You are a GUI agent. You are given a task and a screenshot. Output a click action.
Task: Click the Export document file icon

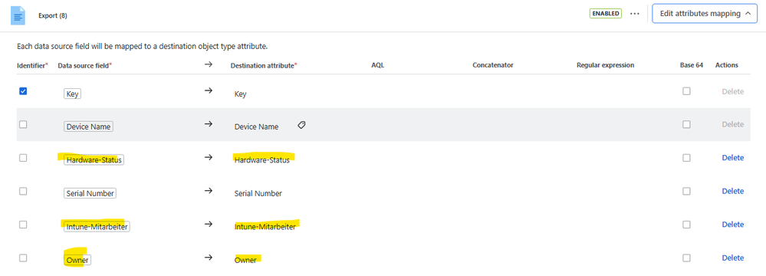pyautogui.click(x=18, y=15)
